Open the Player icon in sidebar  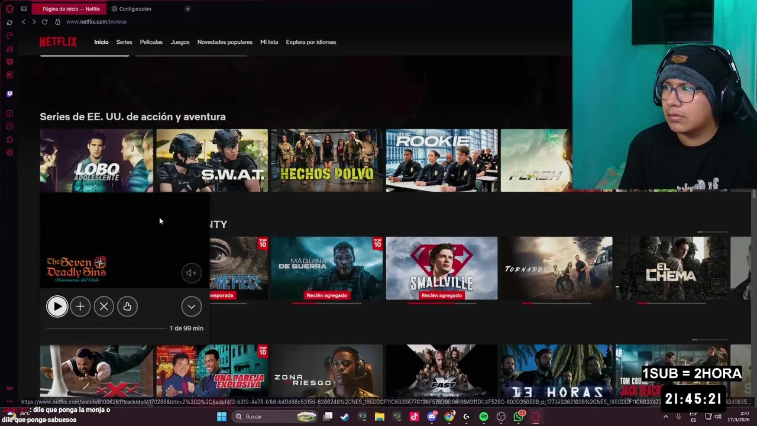(x=9, y=114)
